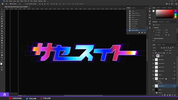Screen dimensions: 178x100
Task: Switch to the Channels tab
Action: [159, 45]
